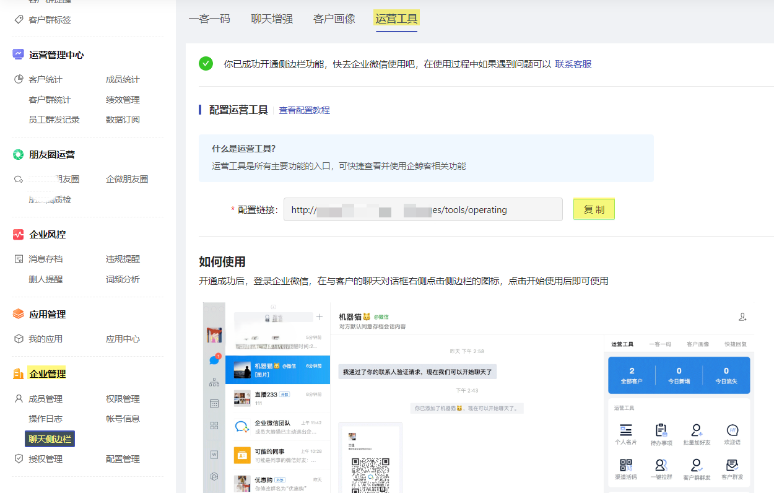Image resolution: width=774 pixels, height=493 pixels.
Task: Click 客户群发 icon in example screenshot
Action: (732, 465)
